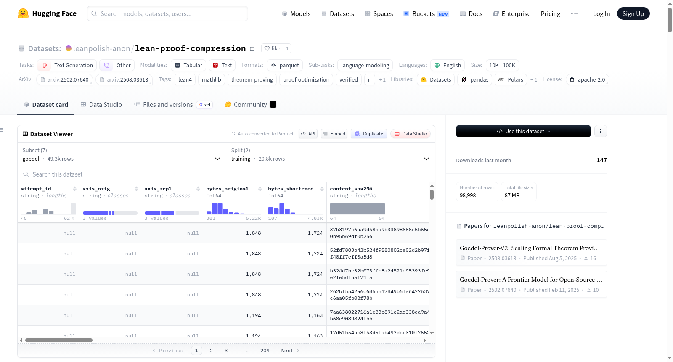Filter by the English language tag
Screen dimensions: 673x362
pos(448,65)
